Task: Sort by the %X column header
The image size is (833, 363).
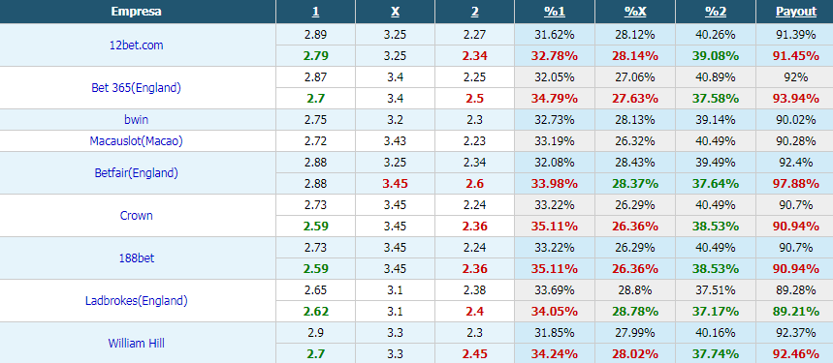Action: tap(635, 12)
